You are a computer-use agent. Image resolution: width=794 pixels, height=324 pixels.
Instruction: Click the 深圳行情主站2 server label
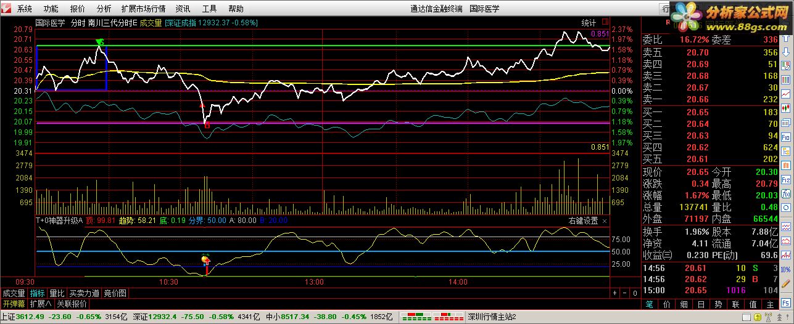[x=492, y=317]
